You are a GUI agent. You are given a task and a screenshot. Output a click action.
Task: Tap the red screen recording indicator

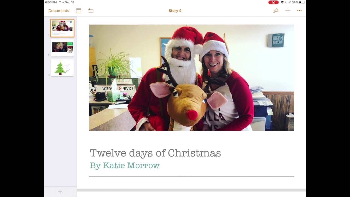click(x=273, y=2)
